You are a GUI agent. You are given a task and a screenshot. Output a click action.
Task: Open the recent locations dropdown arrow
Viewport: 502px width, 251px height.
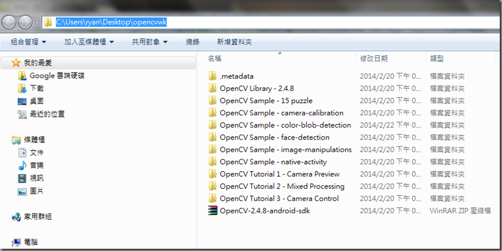coord(37,23)
